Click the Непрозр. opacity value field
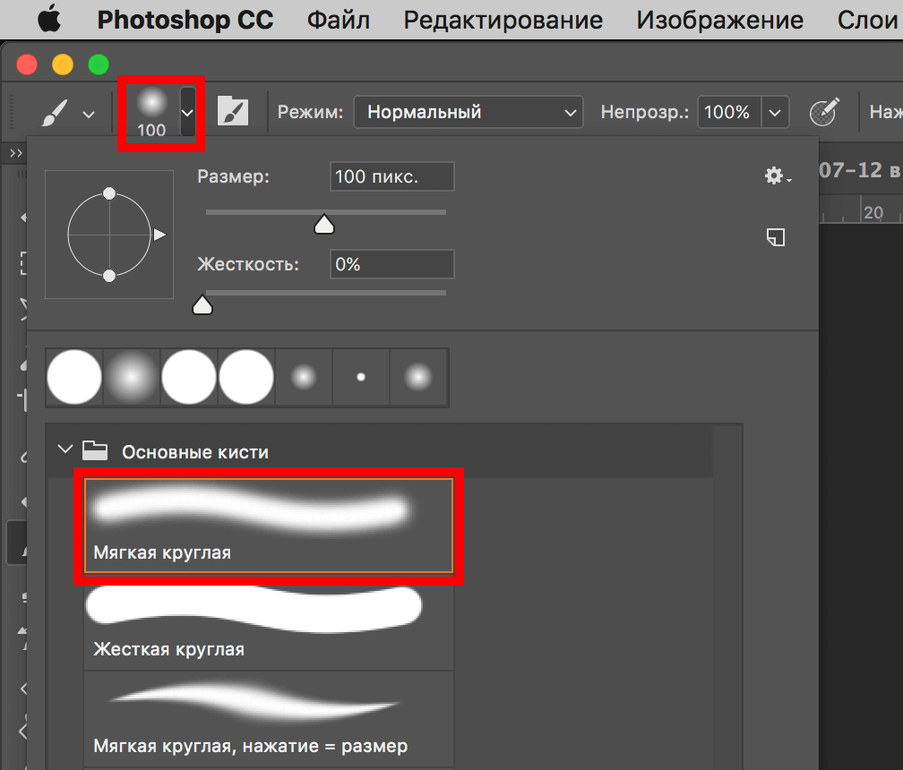The height and width of the screenshot is (770, 903). point(728,112)
